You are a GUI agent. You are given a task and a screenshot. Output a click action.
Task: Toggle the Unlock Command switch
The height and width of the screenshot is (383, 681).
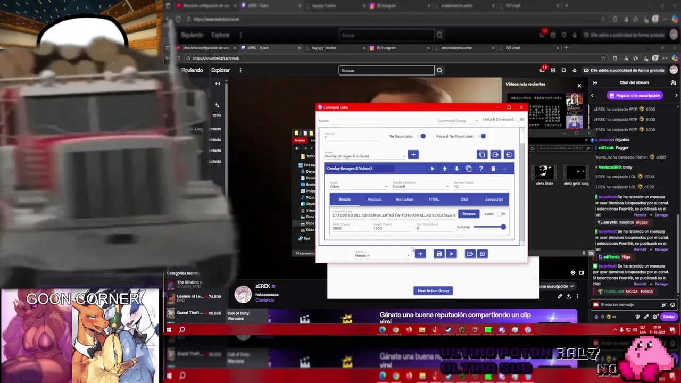pyautogui.click(x=520, y=119)
